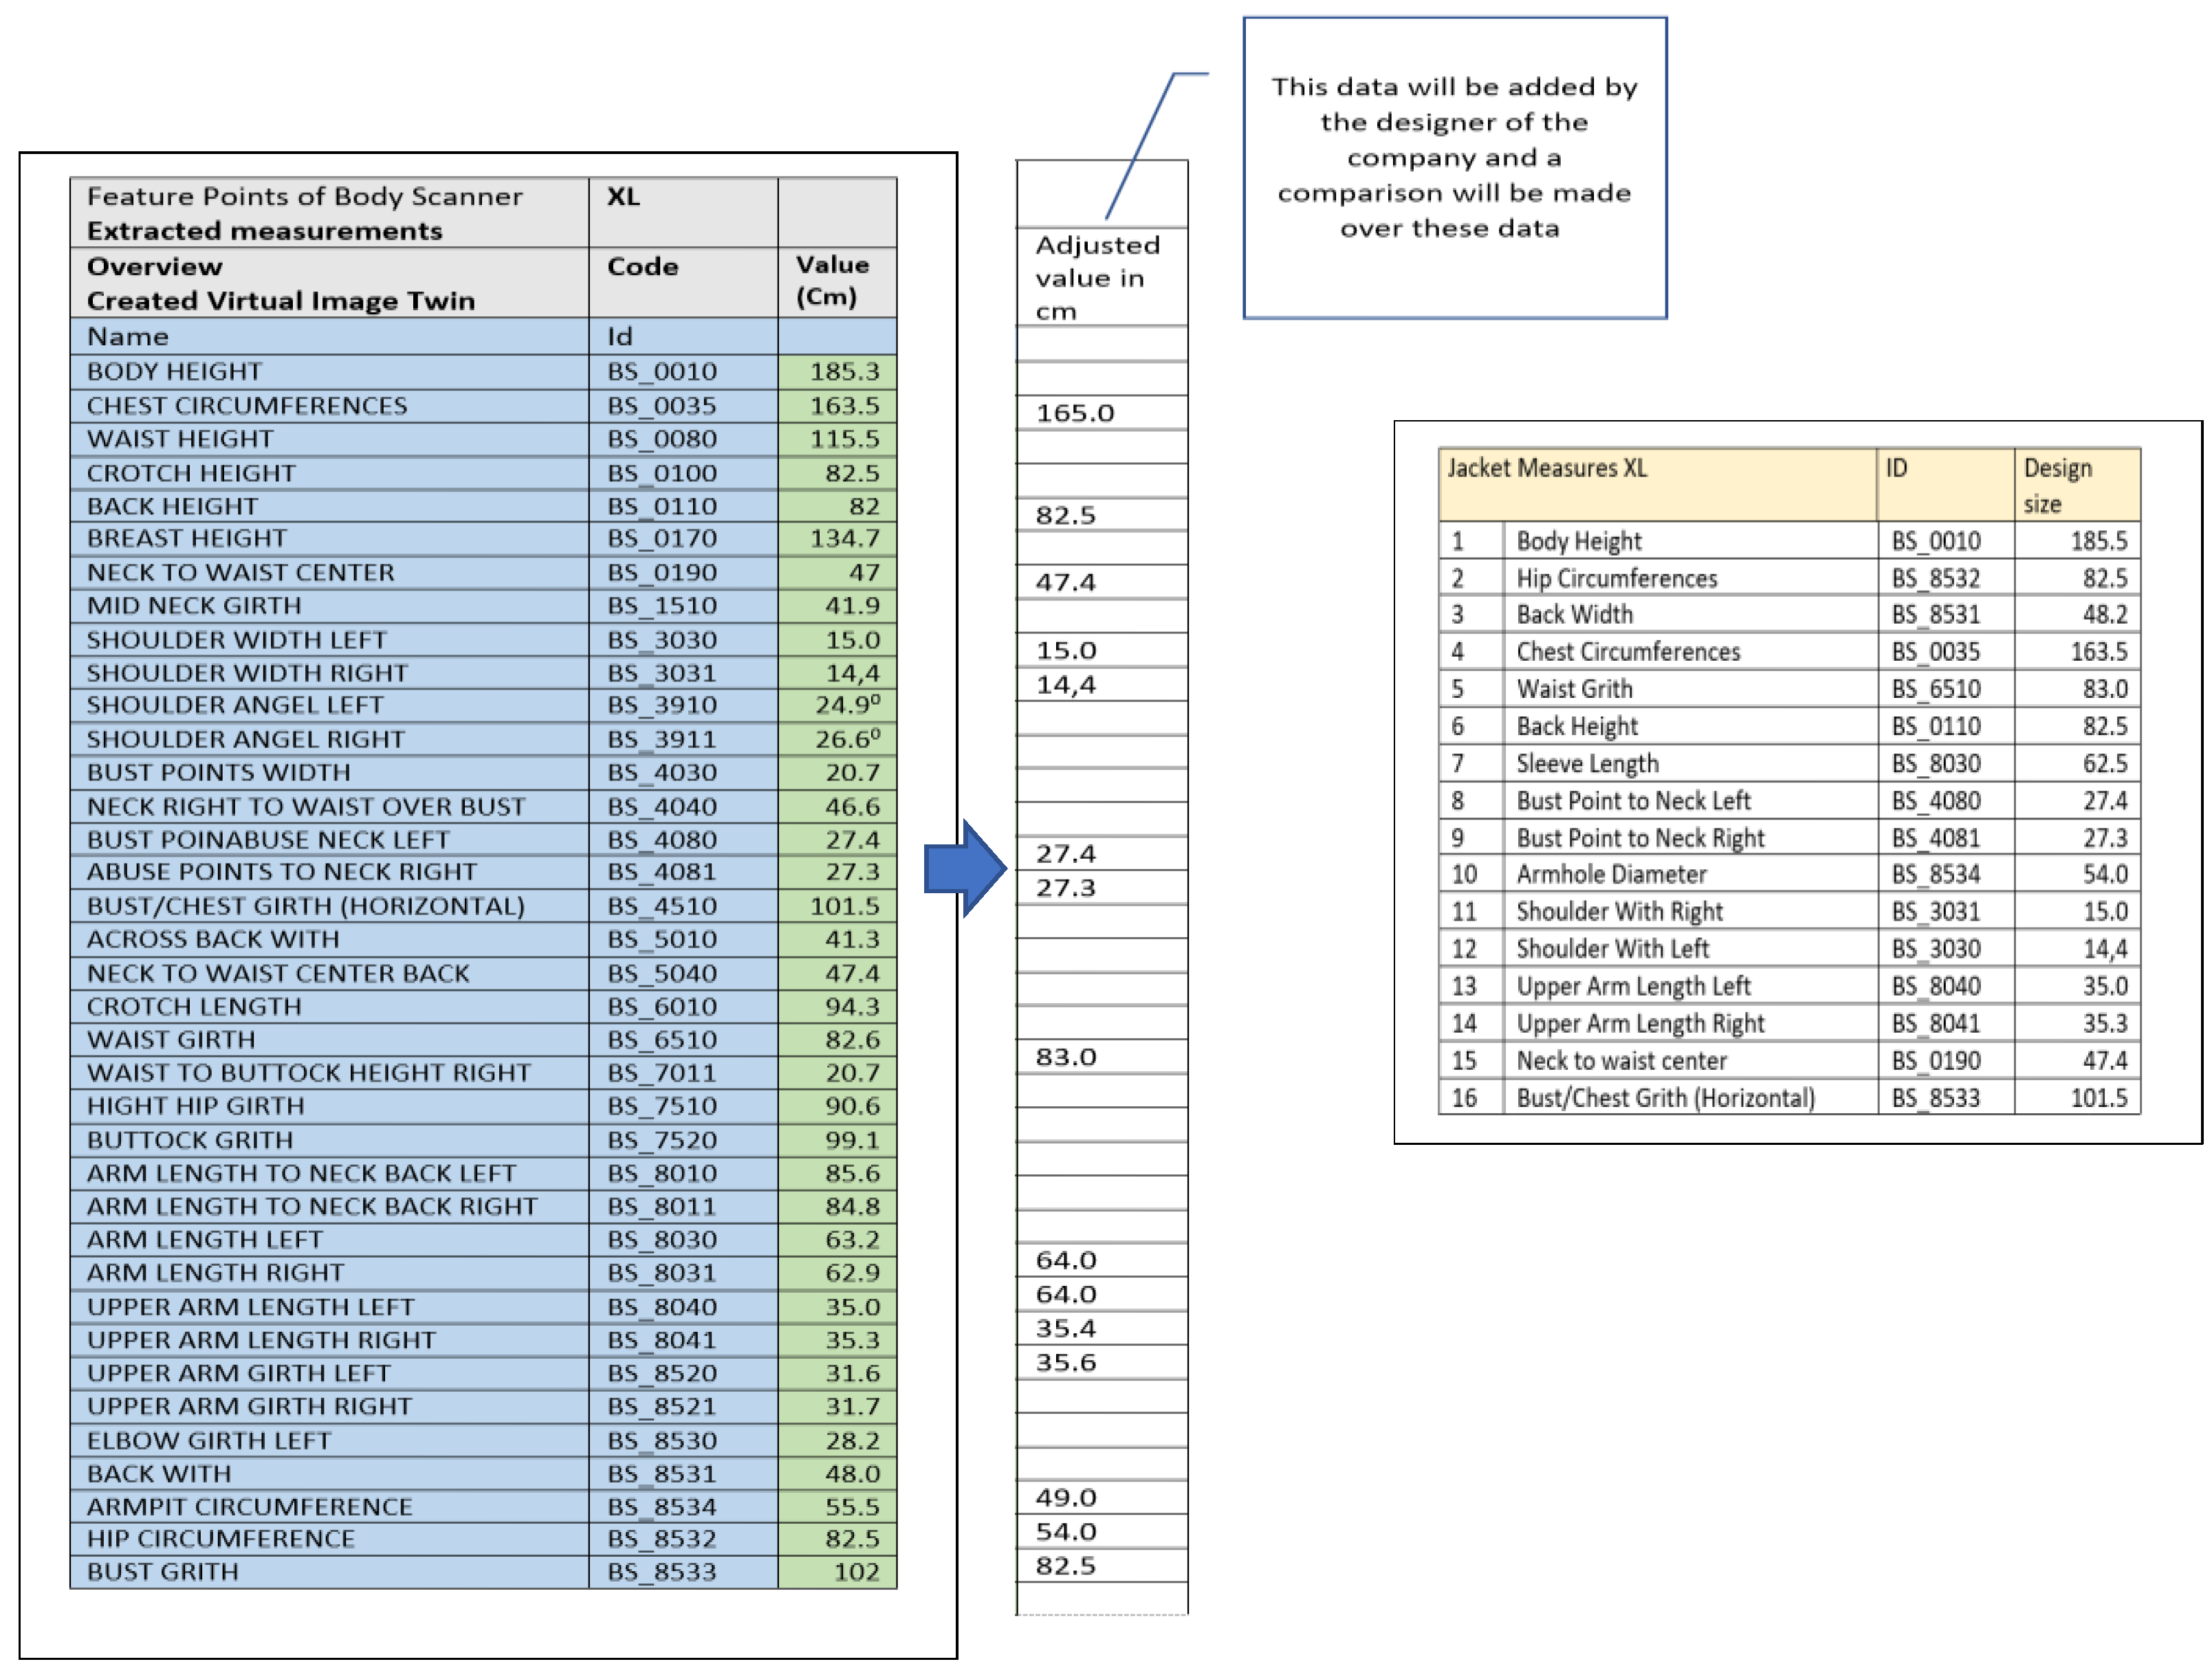The width and height of the screenshot is (2212, 1675).
Task: Click code BS_8534 in jacket table
Action: coord(1935,875)
